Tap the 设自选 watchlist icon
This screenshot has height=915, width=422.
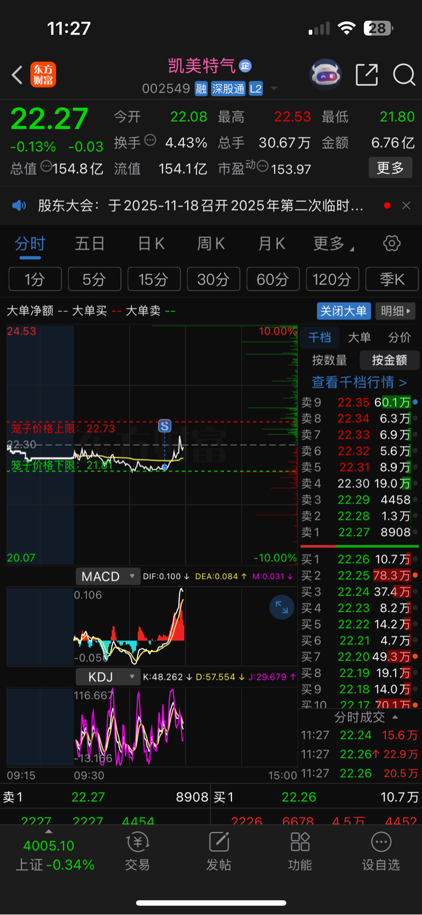pyautogui.click(x=381, y=852)
